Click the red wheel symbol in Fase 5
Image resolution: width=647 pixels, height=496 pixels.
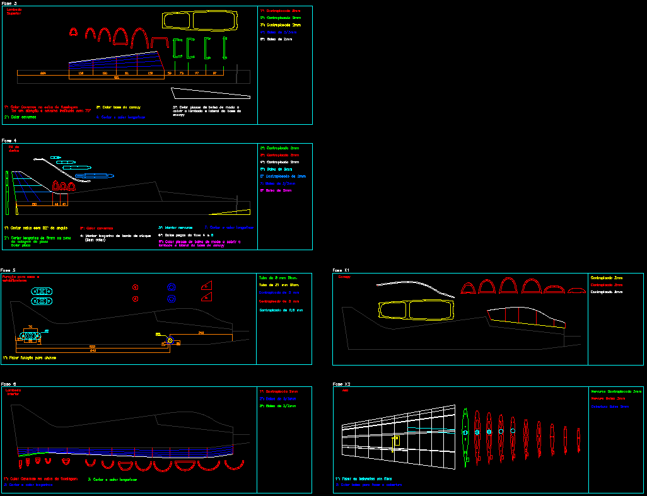click(135, 287)
